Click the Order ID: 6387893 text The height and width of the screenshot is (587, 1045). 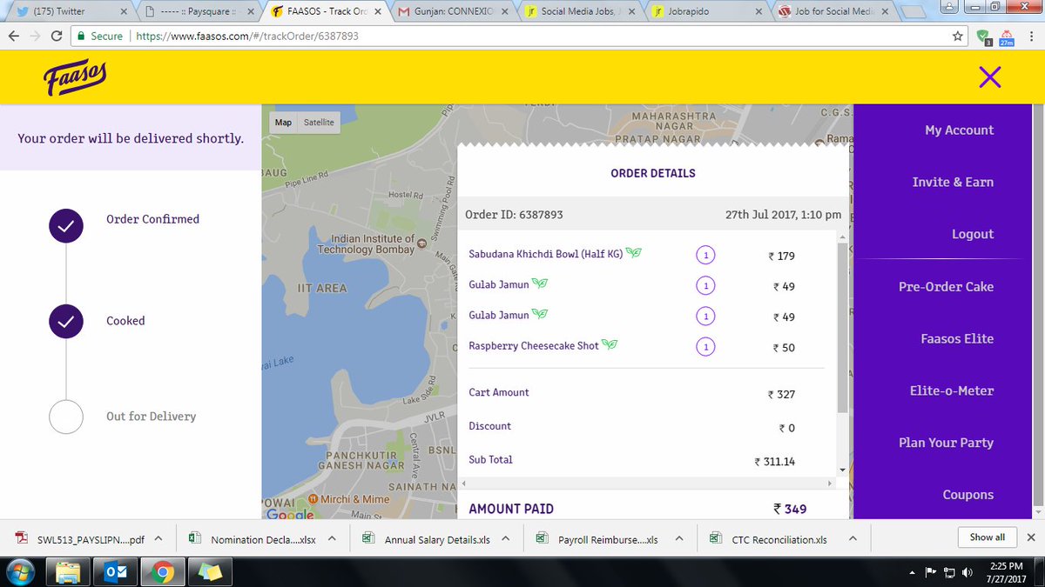tap(514, 215)
